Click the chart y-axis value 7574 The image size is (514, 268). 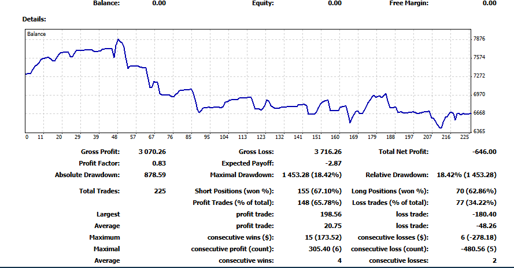[479, 57]
